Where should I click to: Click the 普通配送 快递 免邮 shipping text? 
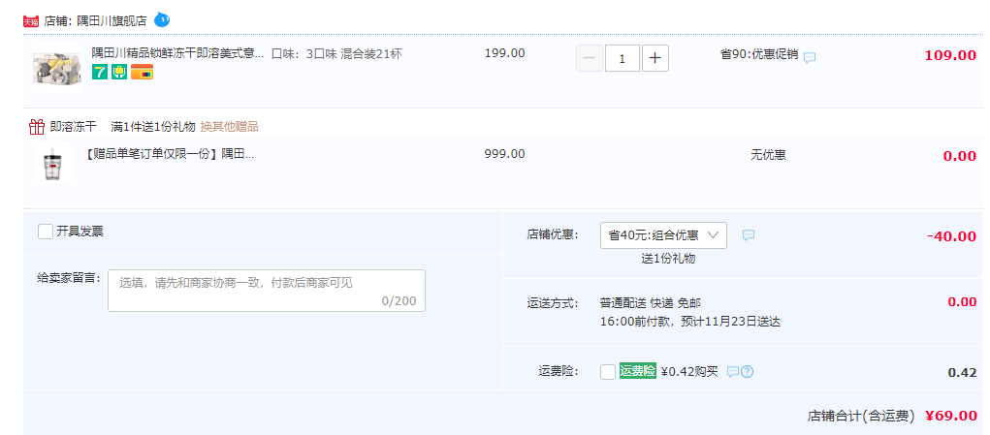pyautogui.click(x=651, y=302)
